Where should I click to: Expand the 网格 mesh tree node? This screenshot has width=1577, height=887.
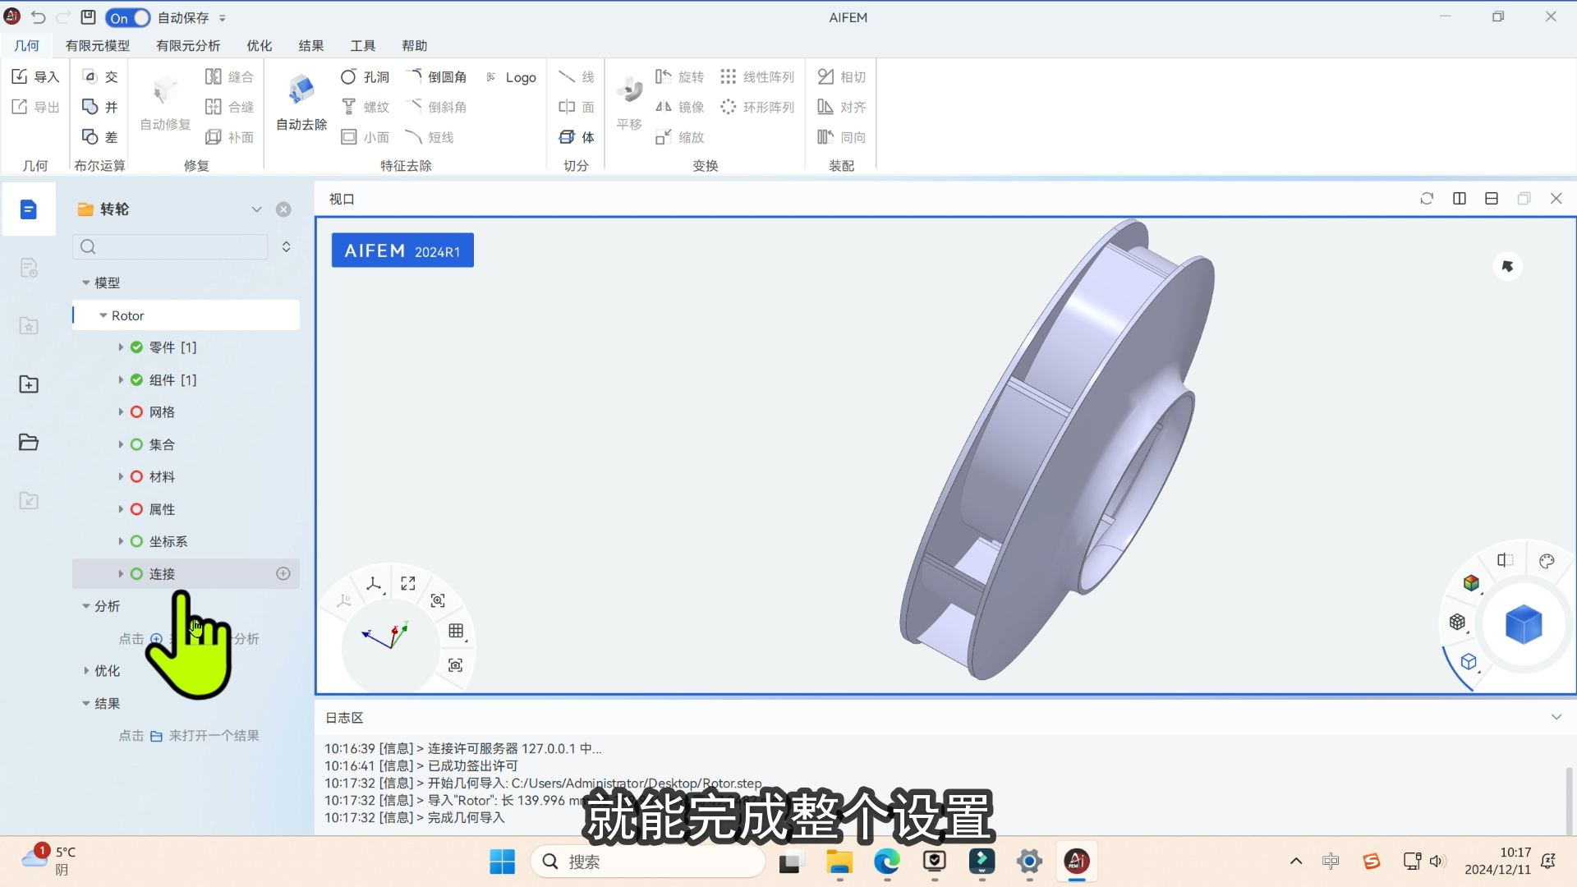(121, 411)
